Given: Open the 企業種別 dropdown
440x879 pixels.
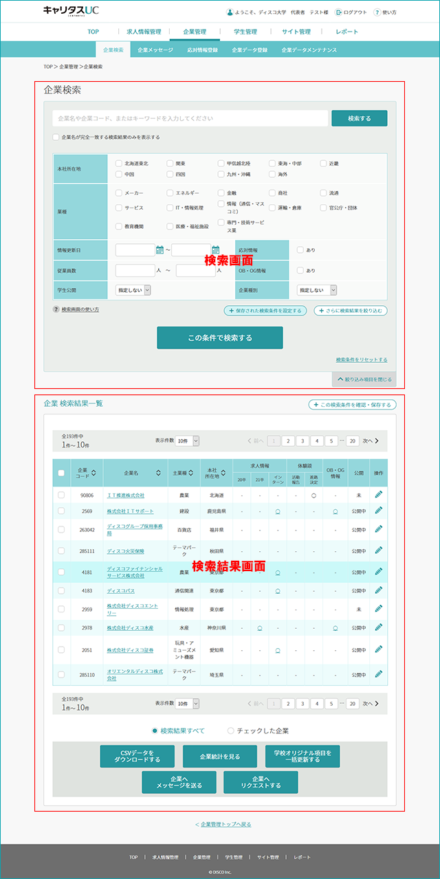Looking at the screenshot, I should [x=317, y=290].
